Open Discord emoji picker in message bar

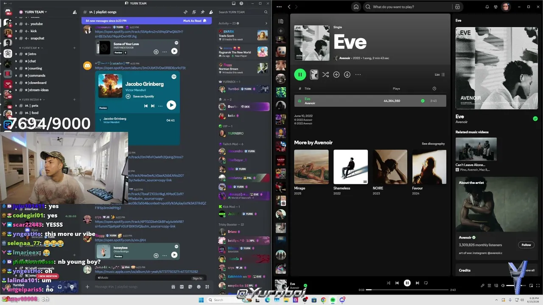pos(199,287)
